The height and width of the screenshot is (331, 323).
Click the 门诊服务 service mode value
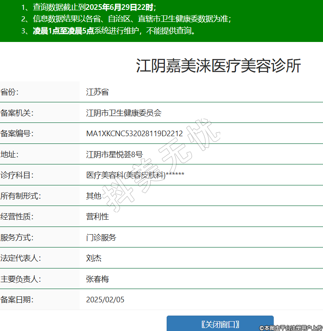click(x=101, y=237)
